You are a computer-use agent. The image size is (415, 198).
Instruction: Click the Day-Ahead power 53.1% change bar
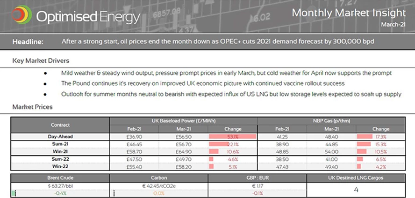coord(233,137)
